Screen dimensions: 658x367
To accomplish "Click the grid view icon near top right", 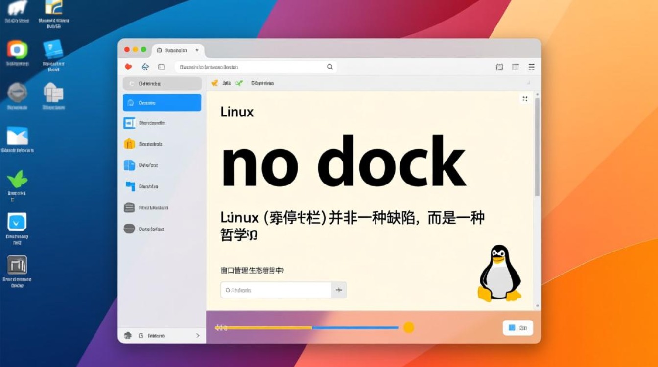I will coord(515,67).
